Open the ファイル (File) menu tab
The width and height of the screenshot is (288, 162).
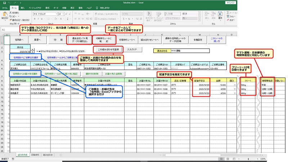pyautogui.click(x=5, y=8)
